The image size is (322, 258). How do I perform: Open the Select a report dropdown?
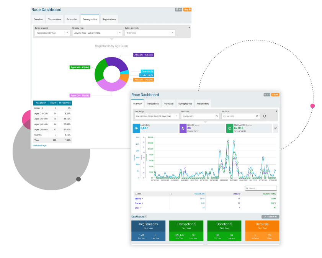click(x=52, y=33)
